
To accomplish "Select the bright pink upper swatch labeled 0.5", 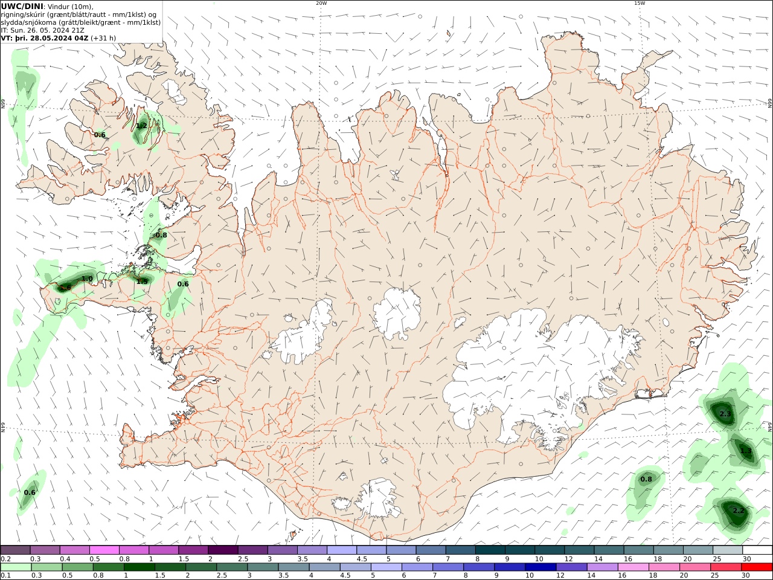I will pos(104,550).
